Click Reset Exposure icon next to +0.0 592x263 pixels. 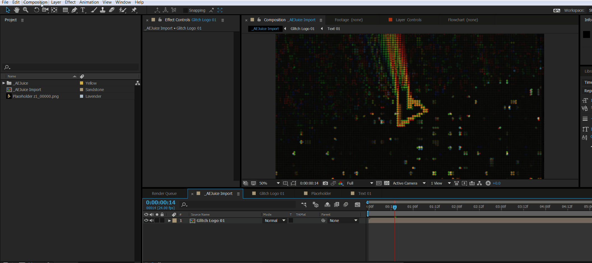click(488, 183)
